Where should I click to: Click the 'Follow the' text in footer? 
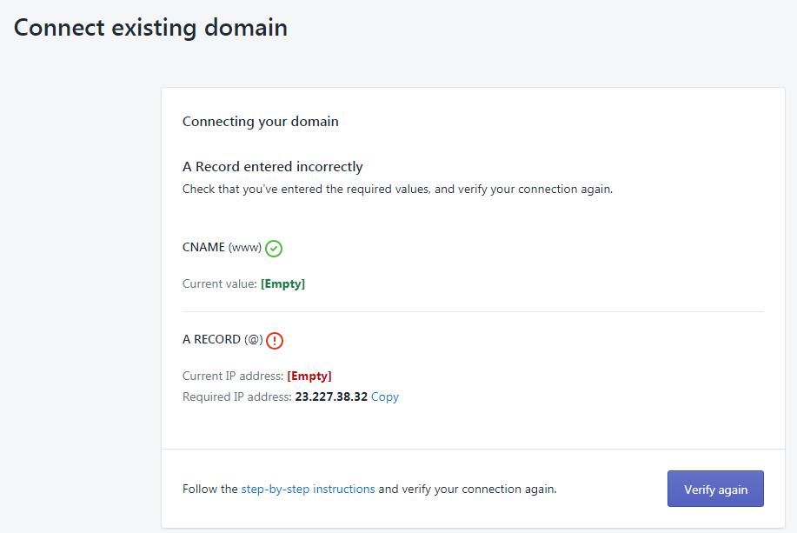(209, 489)
